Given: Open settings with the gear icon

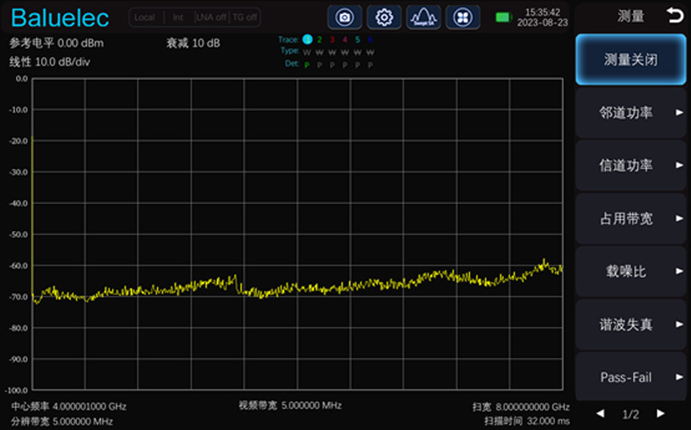Looking at the screenshot, I should (384, 18).
